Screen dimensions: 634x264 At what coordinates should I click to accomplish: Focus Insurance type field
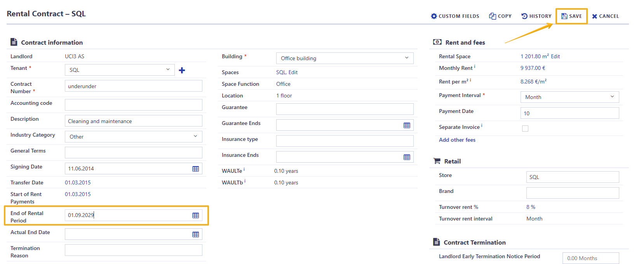[345, 141]
